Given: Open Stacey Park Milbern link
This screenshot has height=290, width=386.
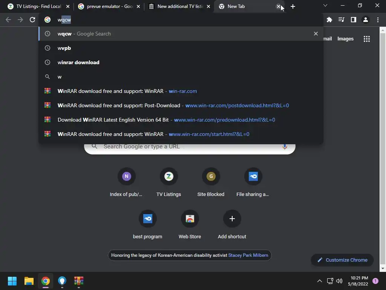Looking at the screenshot, I should 248,255.
